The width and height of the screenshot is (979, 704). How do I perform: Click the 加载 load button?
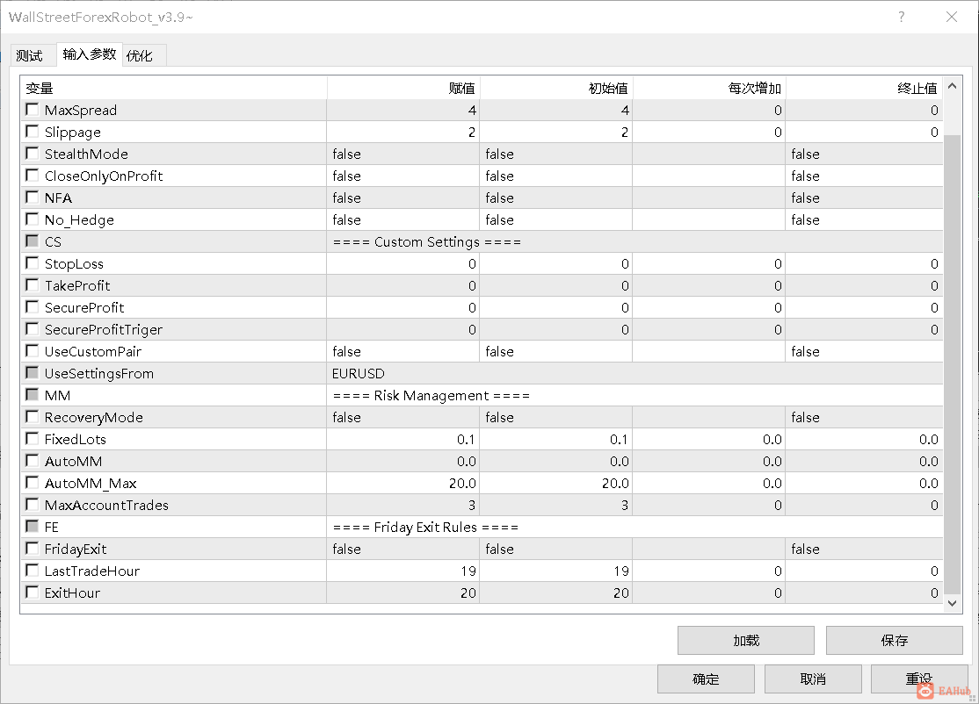click(745, 641)
